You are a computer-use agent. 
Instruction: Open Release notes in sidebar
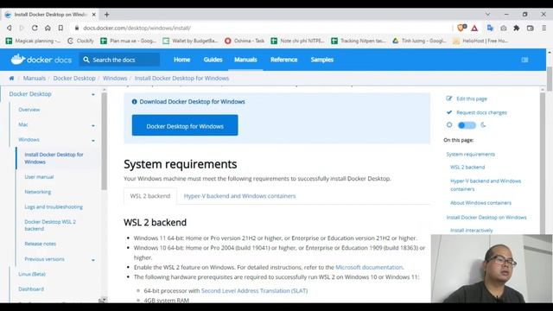click(x=41, y=244)
